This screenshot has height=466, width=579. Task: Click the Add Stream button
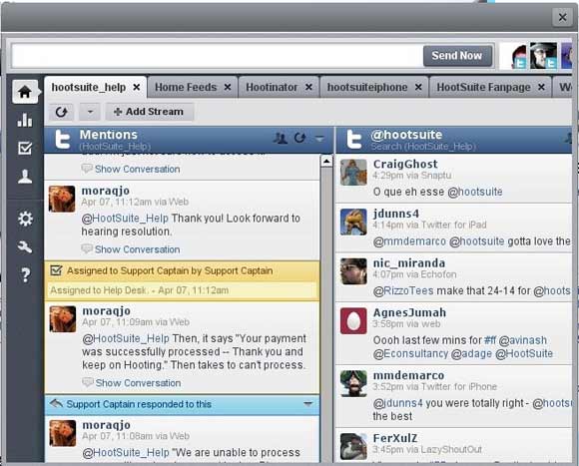click(x=149, y=112)
